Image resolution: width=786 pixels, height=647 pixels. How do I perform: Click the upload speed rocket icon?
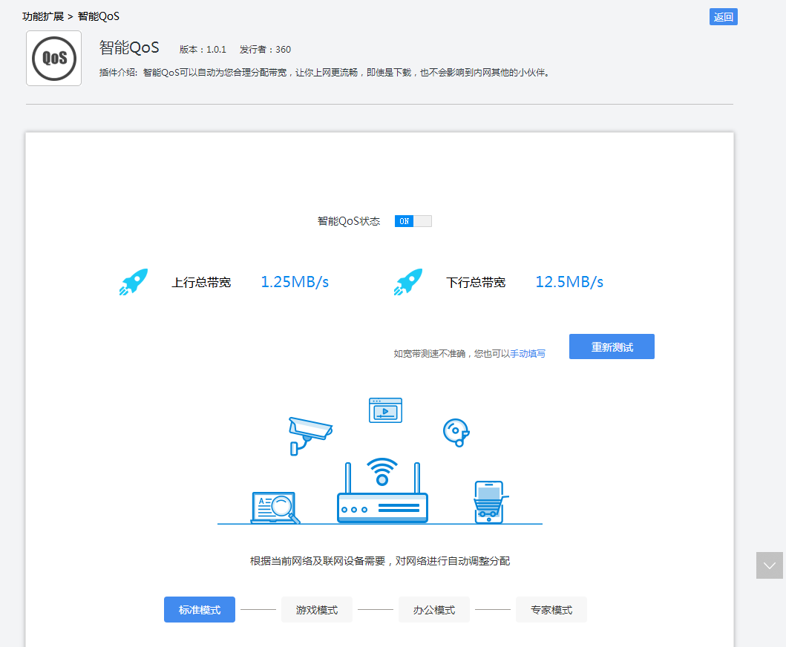pos(134,280)
